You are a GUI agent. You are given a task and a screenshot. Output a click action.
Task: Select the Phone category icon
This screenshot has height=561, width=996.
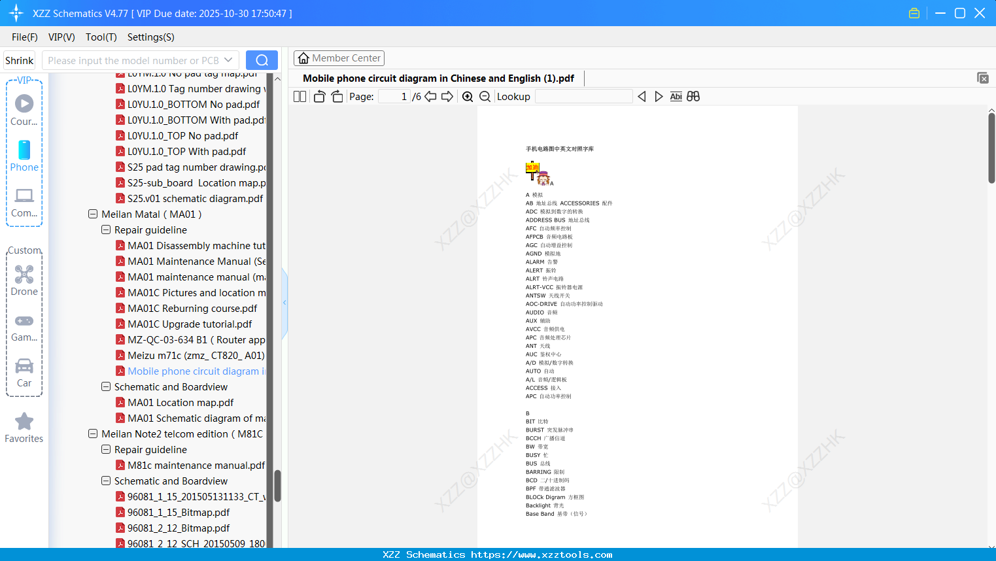tap(24, 156)
